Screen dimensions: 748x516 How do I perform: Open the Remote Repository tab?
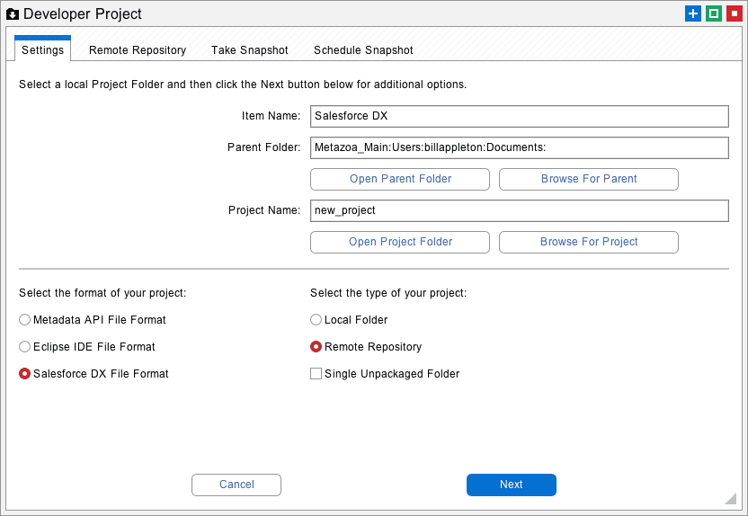pos(138,50)
